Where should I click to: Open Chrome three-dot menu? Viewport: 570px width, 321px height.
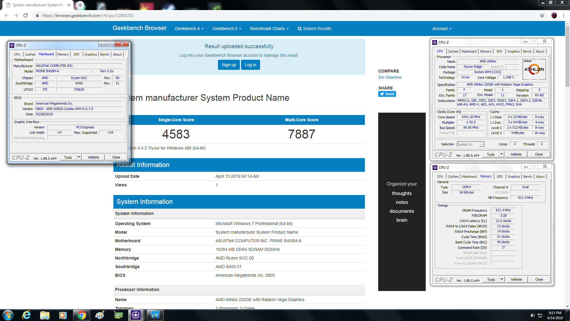(x=563, y=15)
